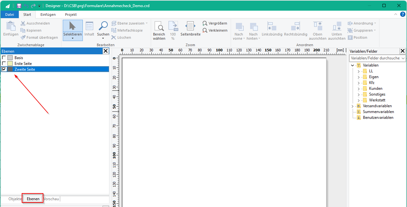The width and height of the screenshot is (407, 207).
Task: Switch to the Start ribbon tab
Action: pos(27,15)
